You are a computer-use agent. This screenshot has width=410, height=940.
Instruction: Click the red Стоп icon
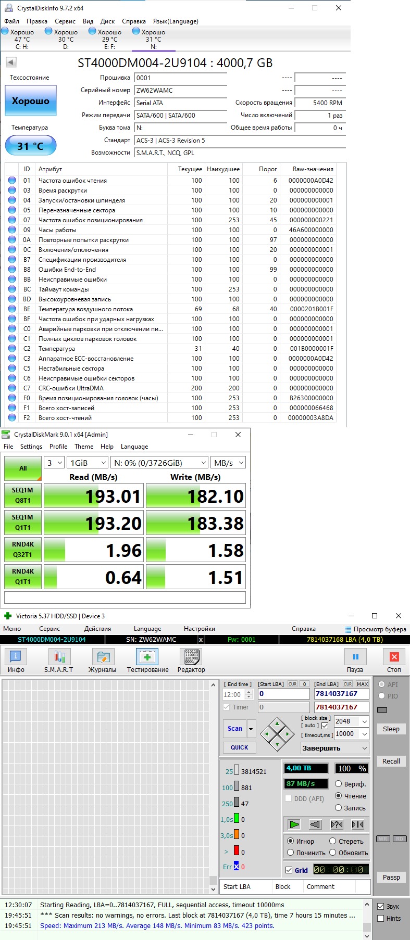(x=394, y=657)
